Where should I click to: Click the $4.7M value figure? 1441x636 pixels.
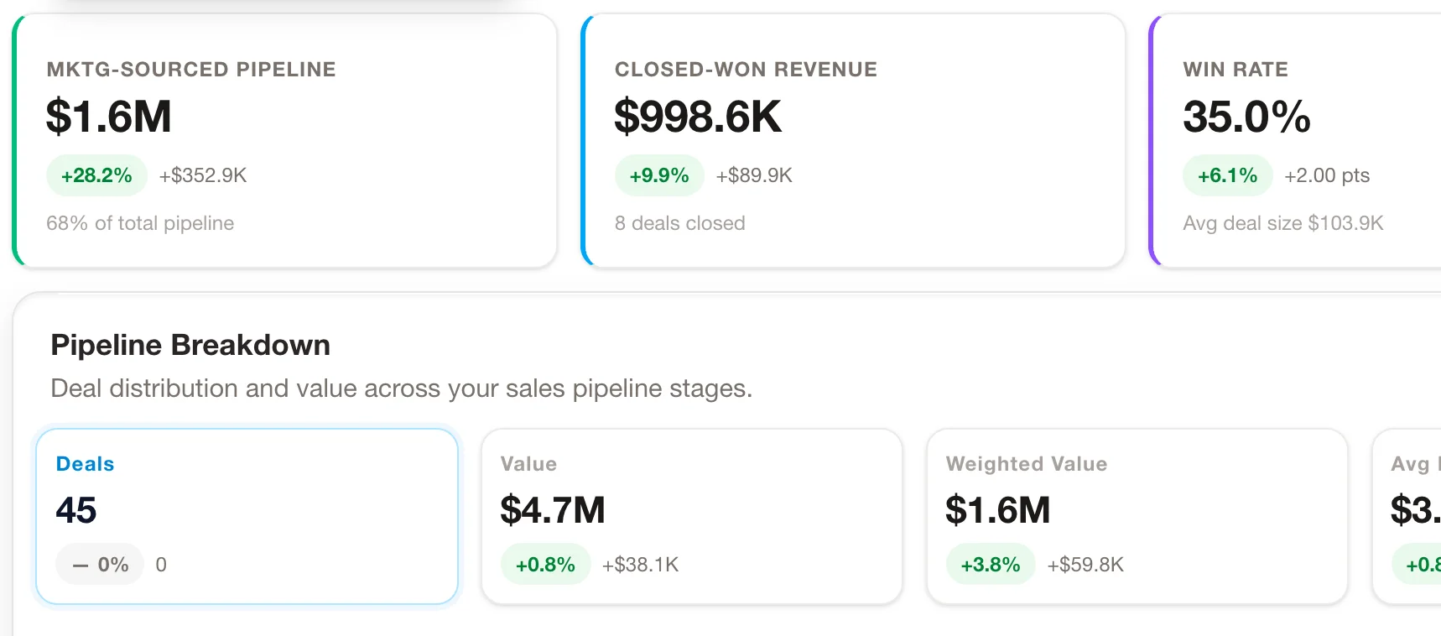[553, 510]
